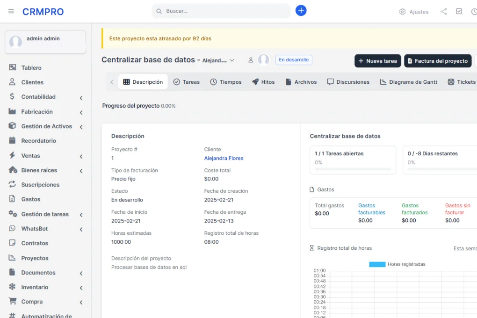
Task: Click the Tareas abiertas progress bar
Action: (x=353, y=169)
